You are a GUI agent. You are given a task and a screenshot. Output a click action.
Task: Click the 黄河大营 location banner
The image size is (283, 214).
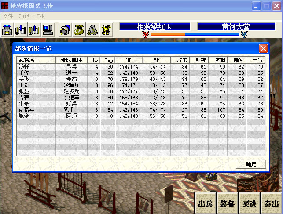click(x=236, y=27)
